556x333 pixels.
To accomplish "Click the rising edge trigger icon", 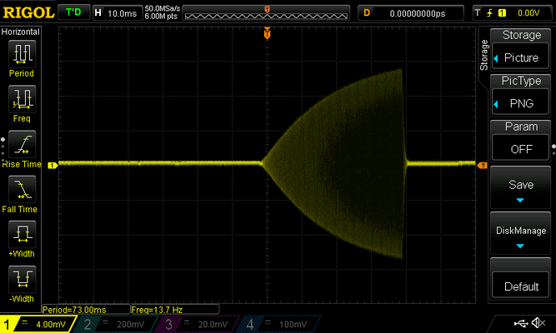I will pyautogui.click(x=489, y=13).
